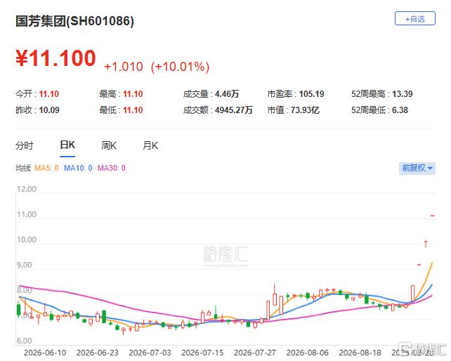
Task: Click the 10.00 price axis label
Action: [27, 239]
